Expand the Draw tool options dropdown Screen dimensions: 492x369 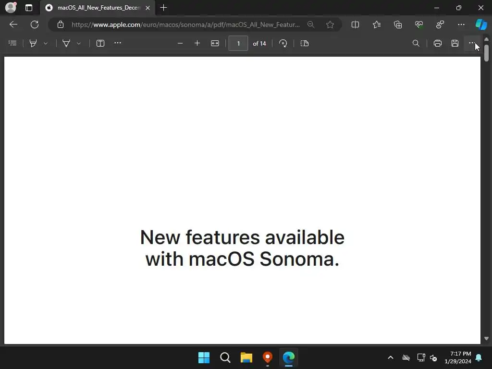79,44
